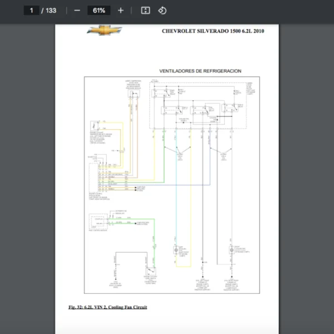Zoom in with the plus button
This screenshot has height=334, width=334.
121,11
